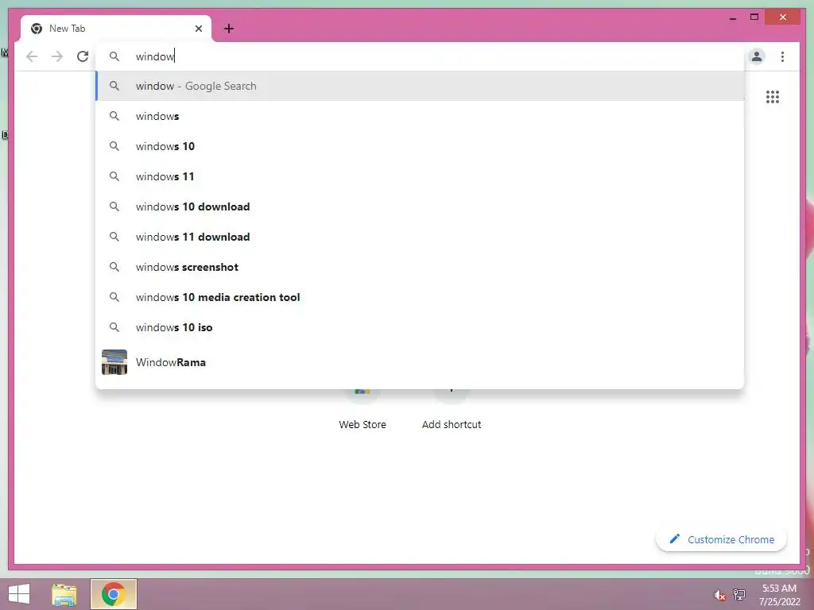814x610 pixels.
Task: Choose 'window - Google Search' suggestion
Action: pos(420,86)
